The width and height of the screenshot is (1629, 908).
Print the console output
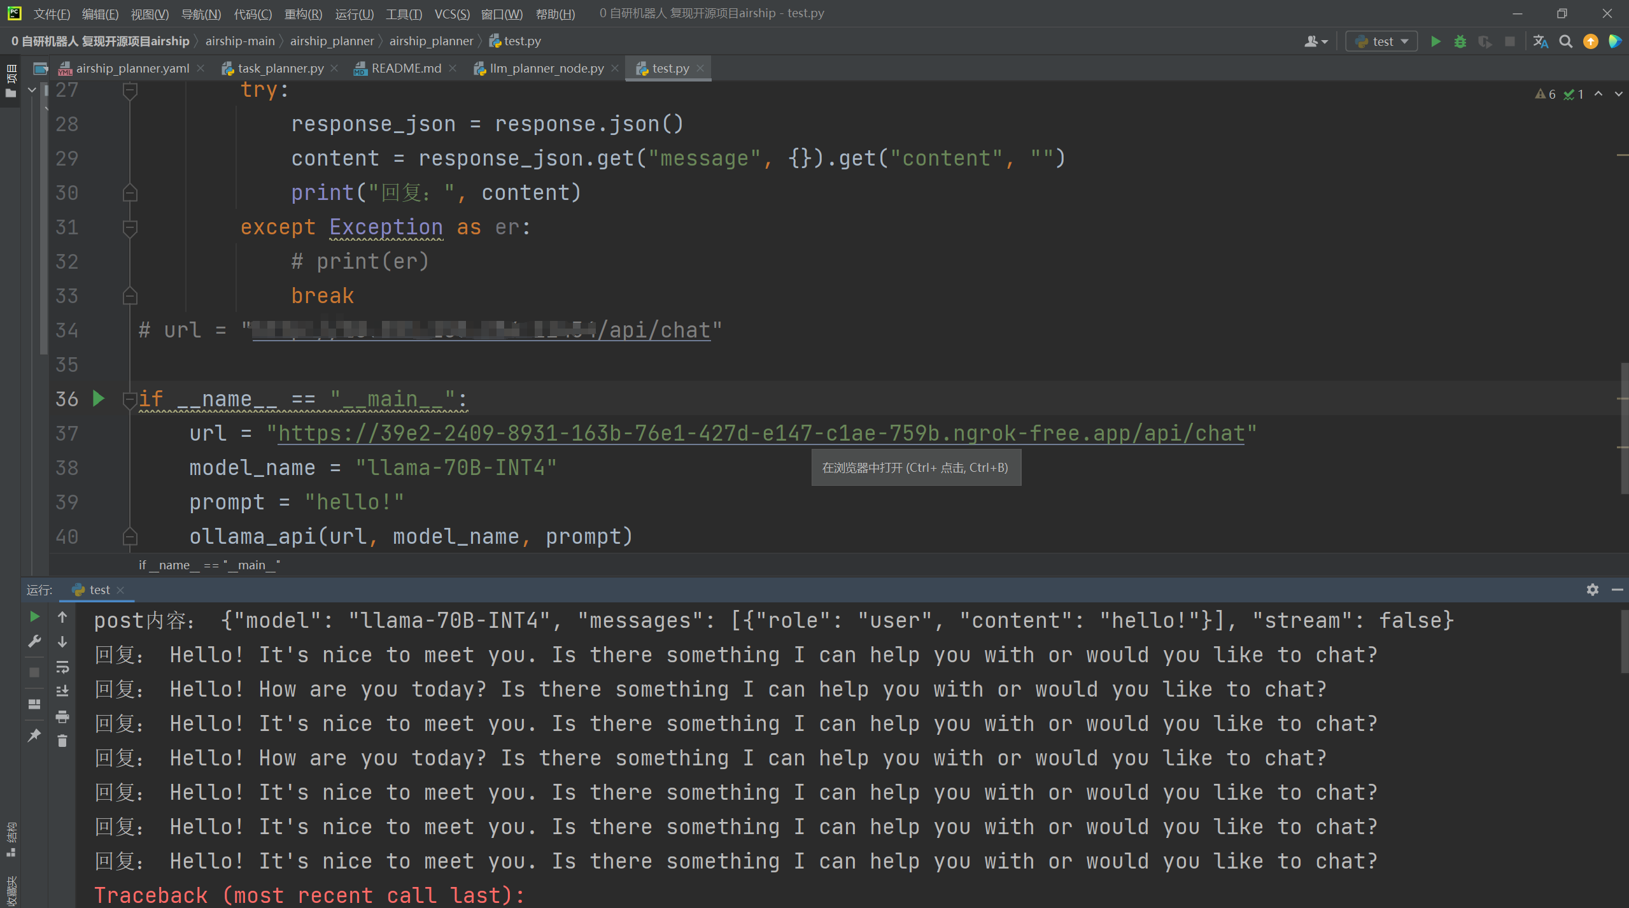[x=62, y=716]
